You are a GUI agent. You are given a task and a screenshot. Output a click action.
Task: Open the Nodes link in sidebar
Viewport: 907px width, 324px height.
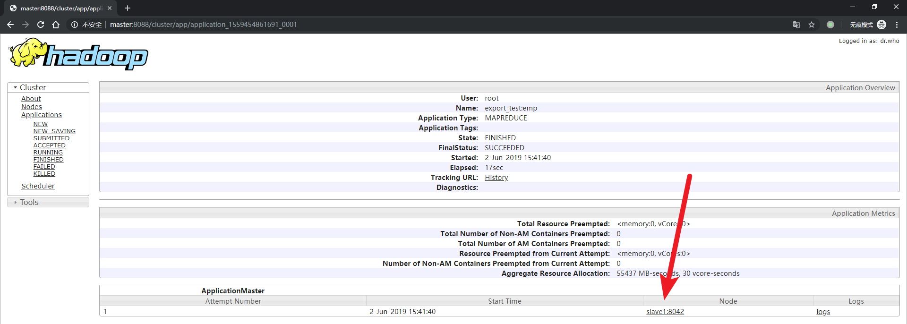click(x=32, y=107)
